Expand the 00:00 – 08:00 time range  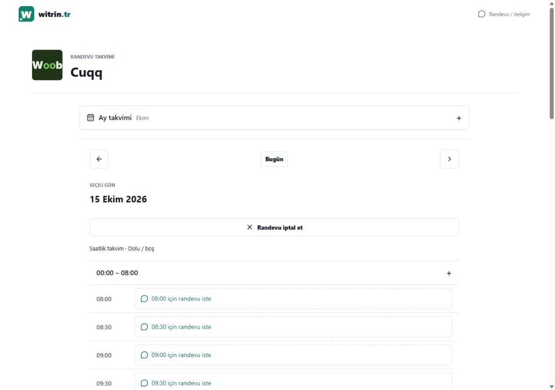(x=274, y=273)
